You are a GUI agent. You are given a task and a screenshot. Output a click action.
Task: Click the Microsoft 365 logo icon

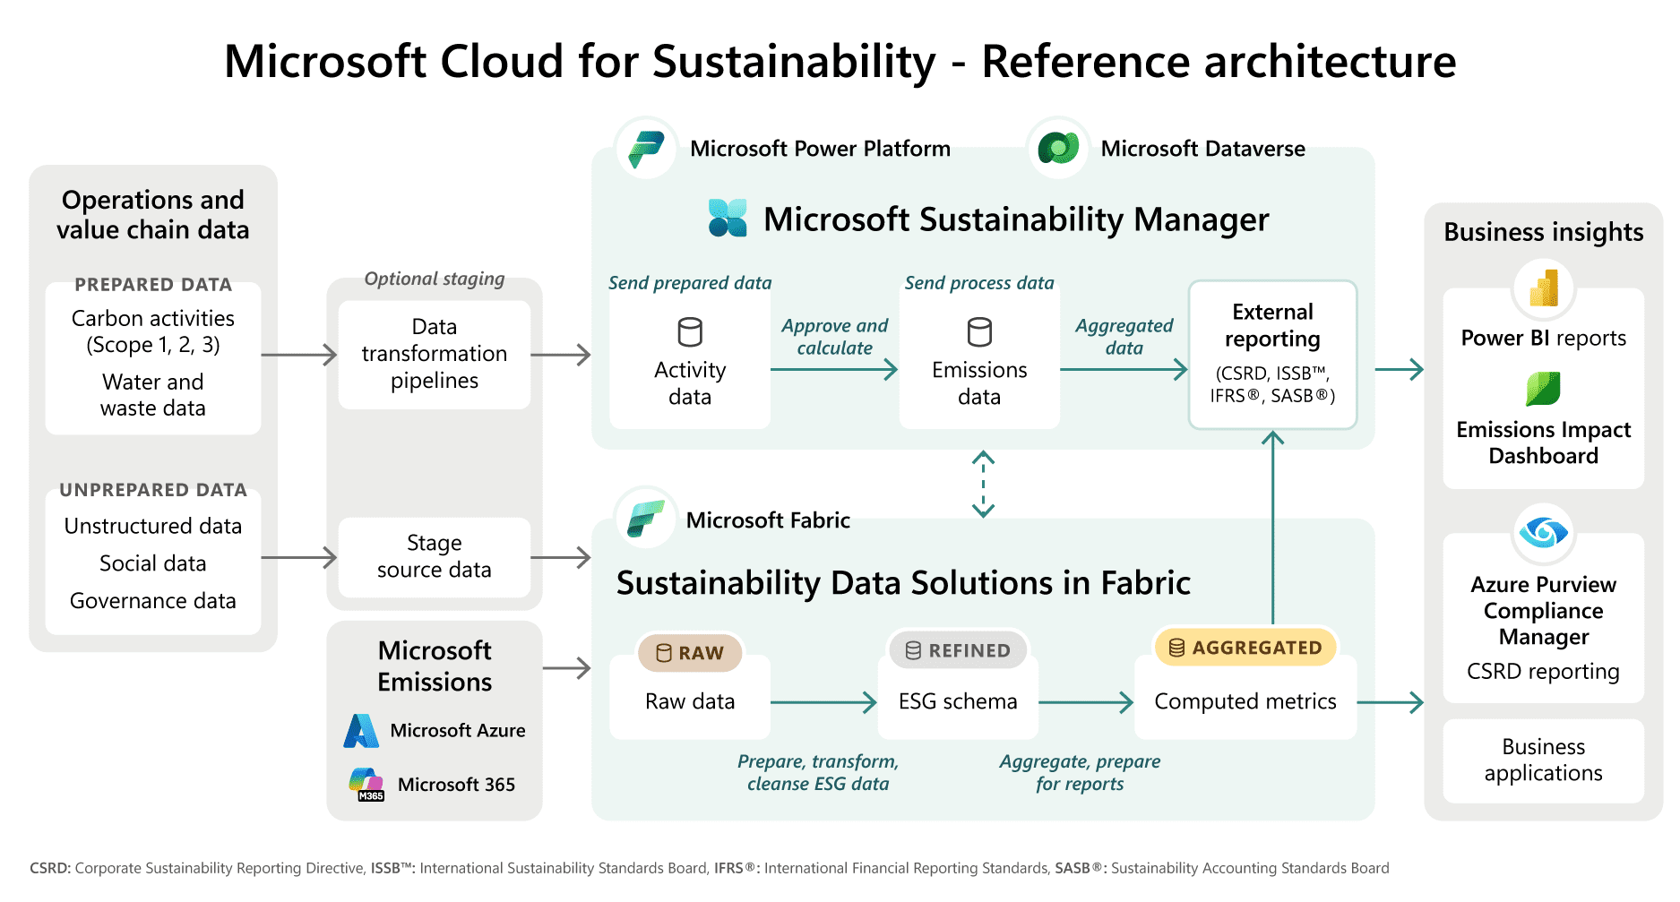tap(366, 784)
